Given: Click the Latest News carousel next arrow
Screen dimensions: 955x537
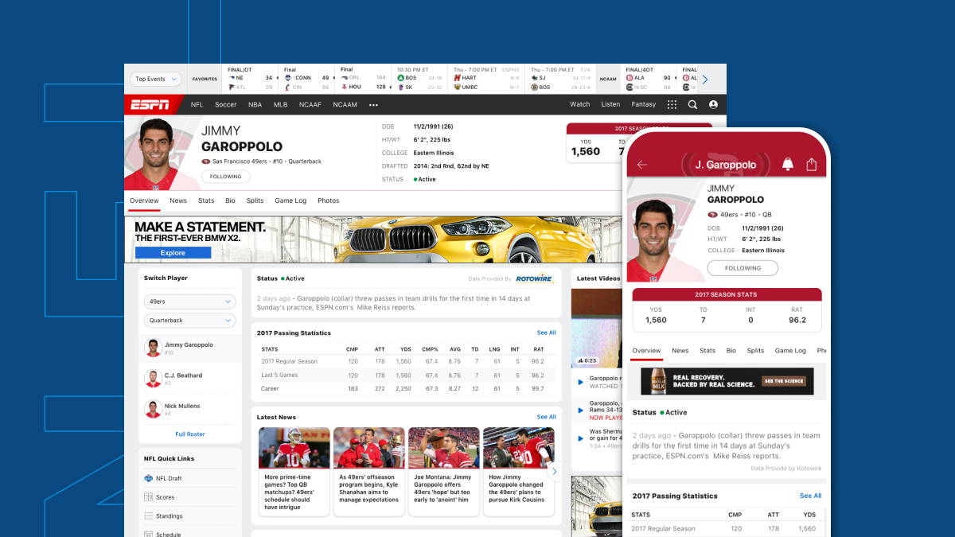Looking at the screenshot, I should [x=555, y=471].
